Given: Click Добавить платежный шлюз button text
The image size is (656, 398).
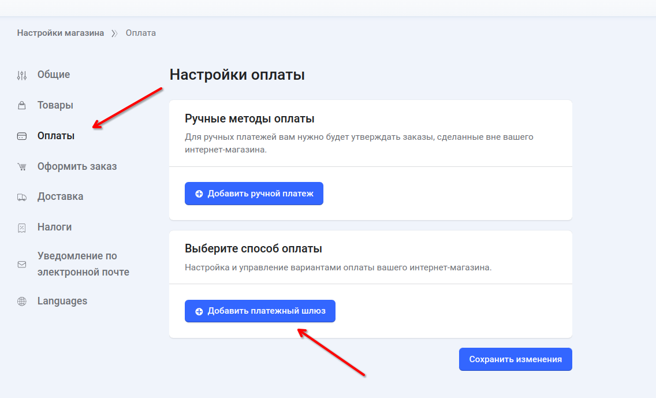Looking at the screenshot, I should click(266, 311).
